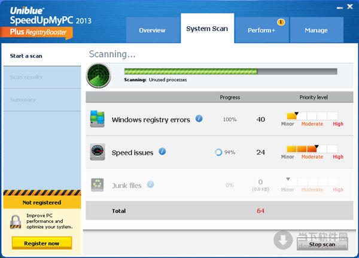
Task: Switch to the Perform+ tab
Action: pos(261,30)
